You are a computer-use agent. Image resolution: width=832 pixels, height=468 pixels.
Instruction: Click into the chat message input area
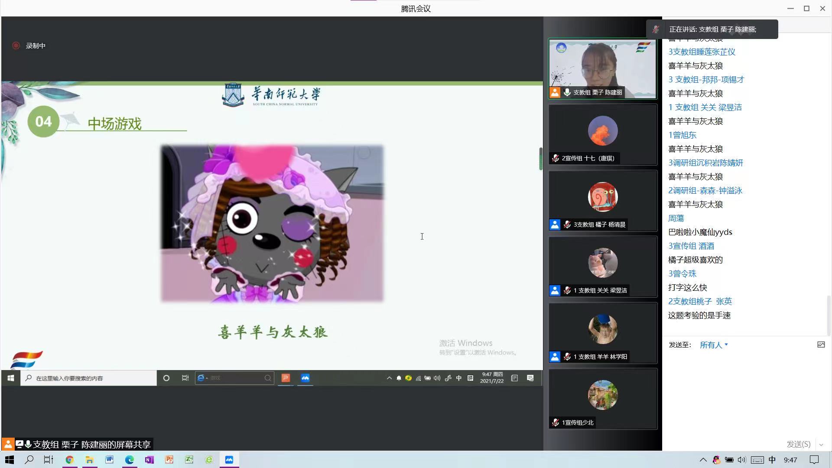coord(747,394)
